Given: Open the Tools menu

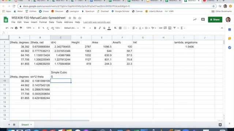Looking at the screenshot, I should (x=59, y=22).
